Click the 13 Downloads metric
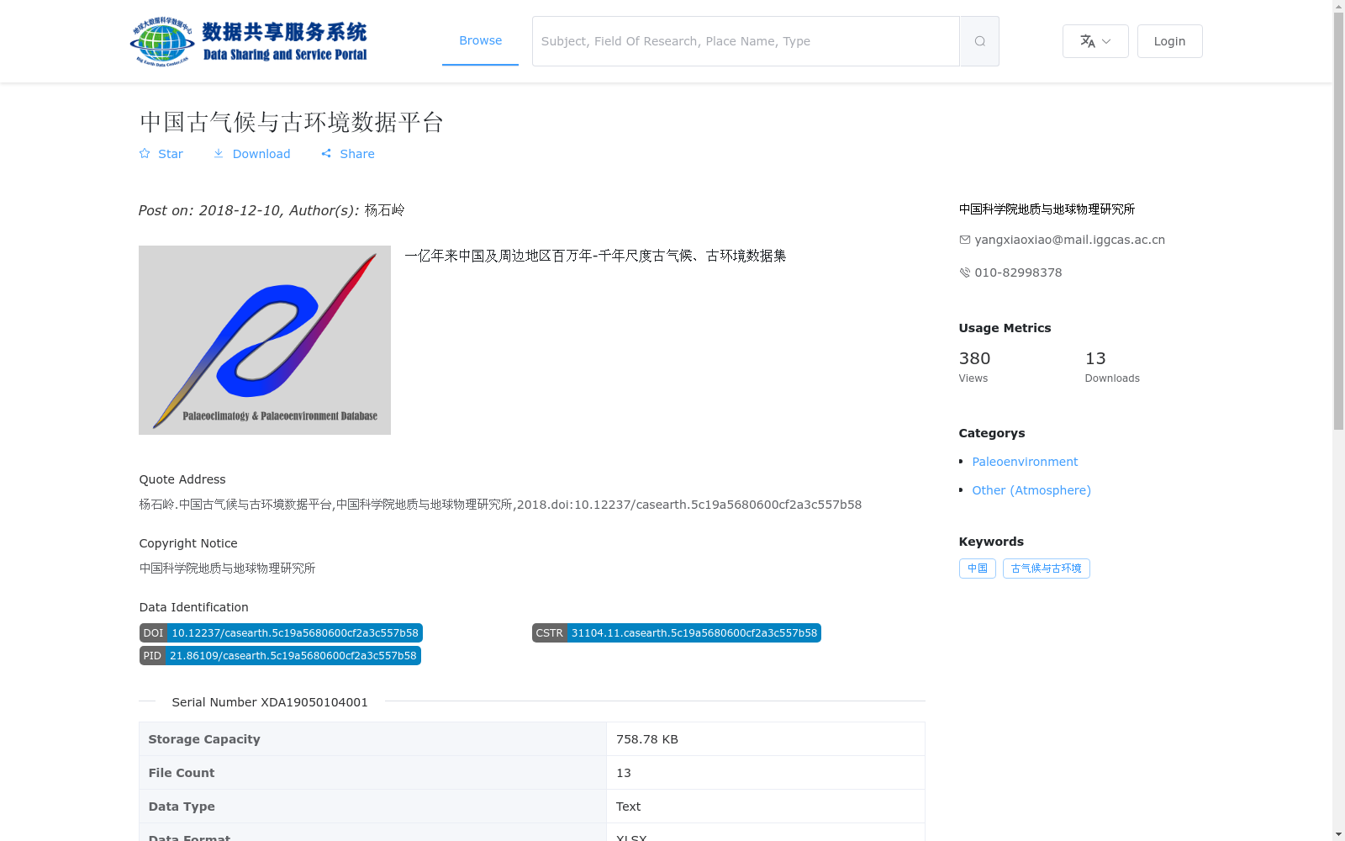1345x841 pixels. (x=1112, y=367)
